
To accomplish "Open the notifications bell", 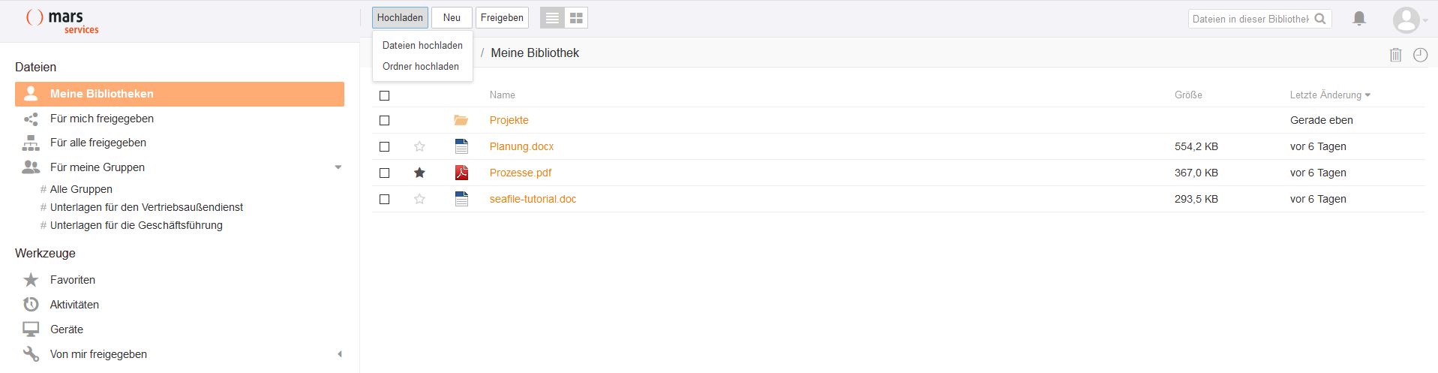I will click(x=1358, y=19).
